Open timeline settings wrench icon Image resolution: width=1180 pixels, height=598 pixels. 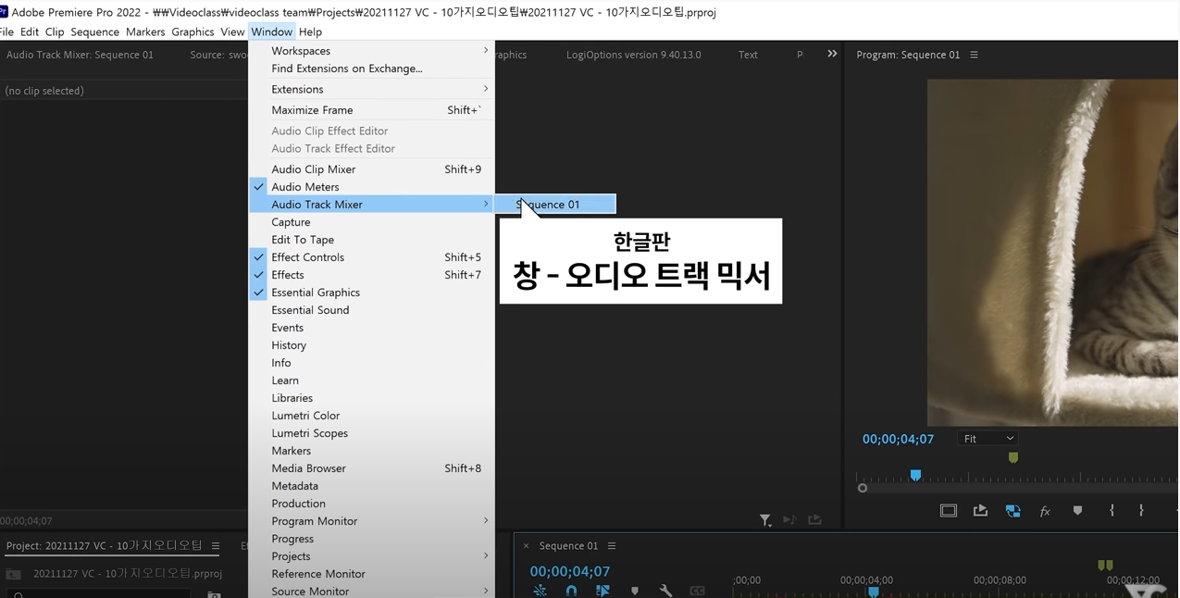[x=665, y=591]
